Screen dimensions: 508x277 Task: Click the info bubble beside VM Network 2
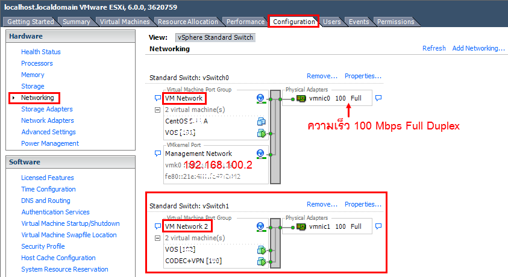[158, 226]
